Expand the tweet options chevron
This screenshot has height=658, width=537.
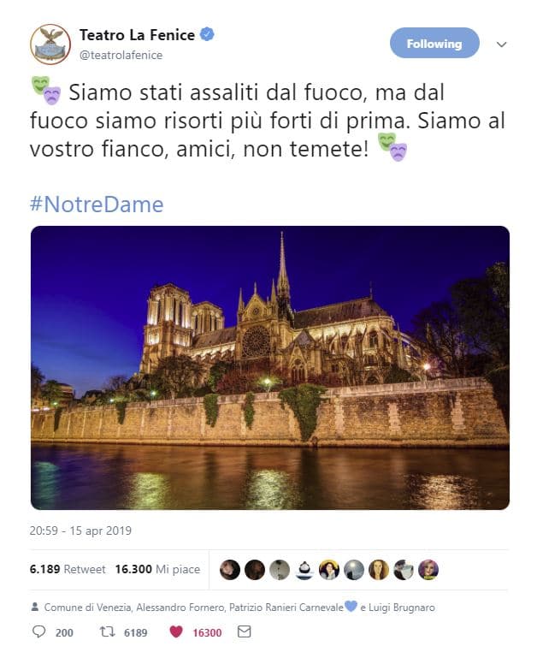(502, 44)
